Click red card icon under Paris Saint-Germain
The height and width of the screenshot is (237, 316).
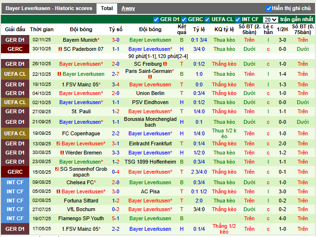[150, 77]
